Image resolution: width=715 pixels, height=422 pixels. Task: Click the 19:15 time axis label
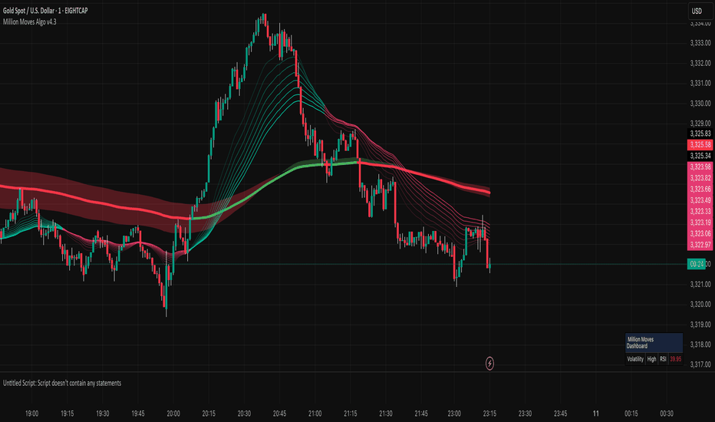pyautogui.click(x=67, y=414)
